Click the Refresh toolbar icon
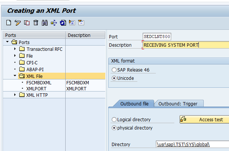This screenshot has width=229, height=151. coord(63,23)
